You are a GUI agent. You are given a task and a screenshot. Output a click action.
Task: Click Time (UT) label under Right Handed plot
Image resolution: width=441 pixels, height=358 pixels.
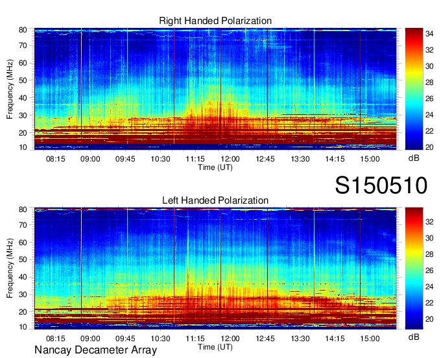click(215, 167)
